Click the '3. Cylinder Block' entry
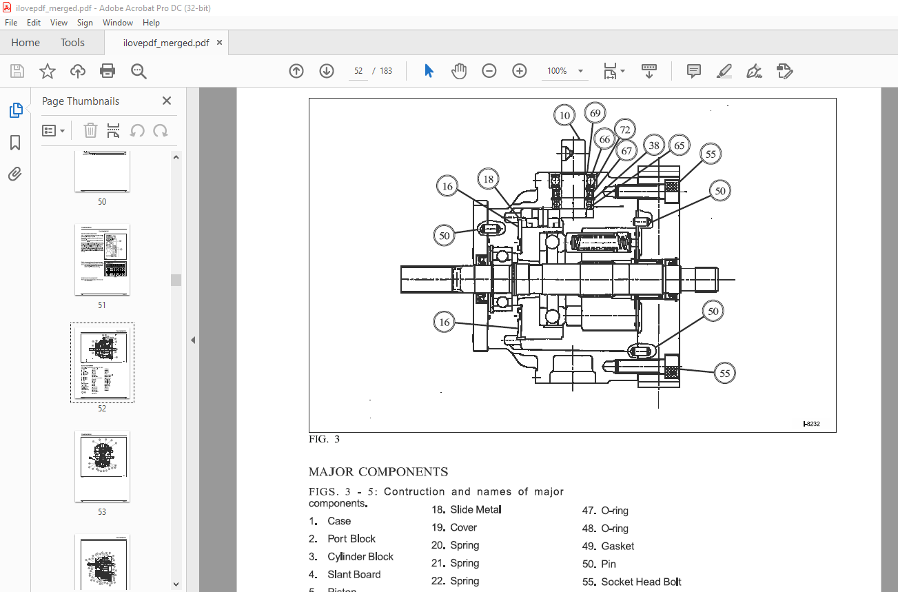 (351, 556)
